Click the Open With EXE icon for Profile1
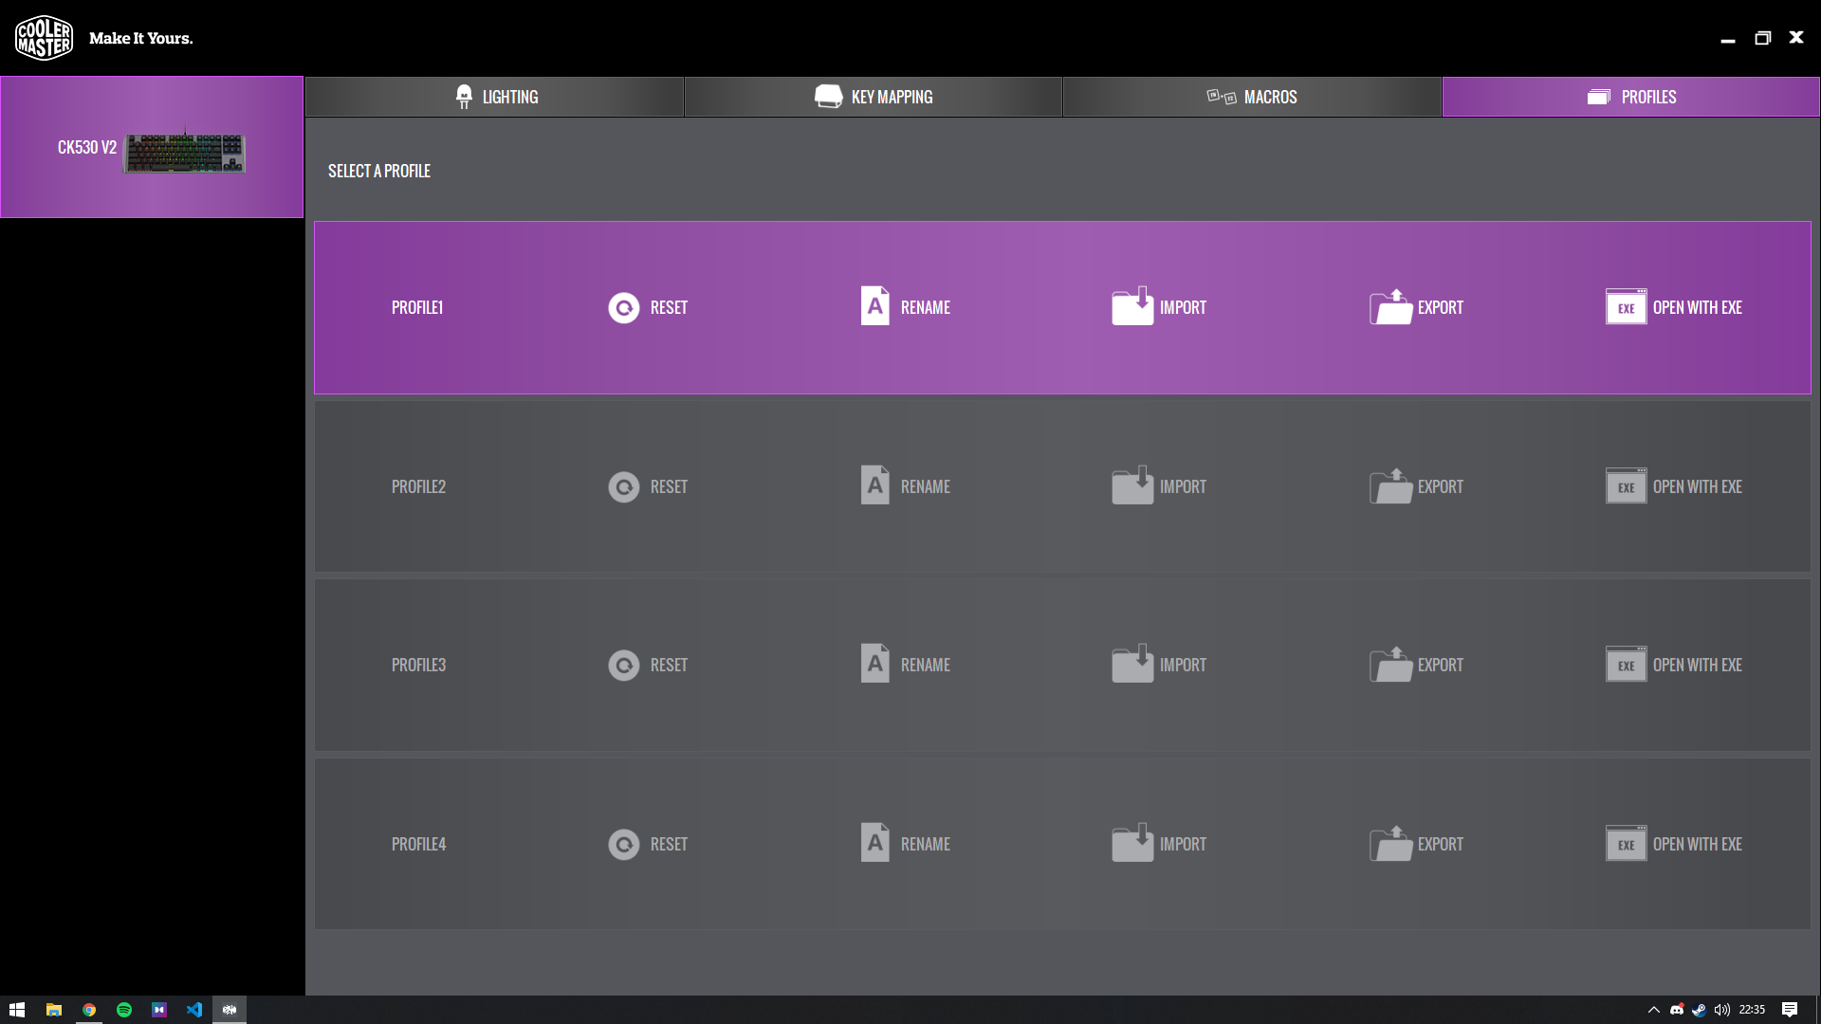This screenshot has height=1024, width=1821. (x=1626, y=307)
